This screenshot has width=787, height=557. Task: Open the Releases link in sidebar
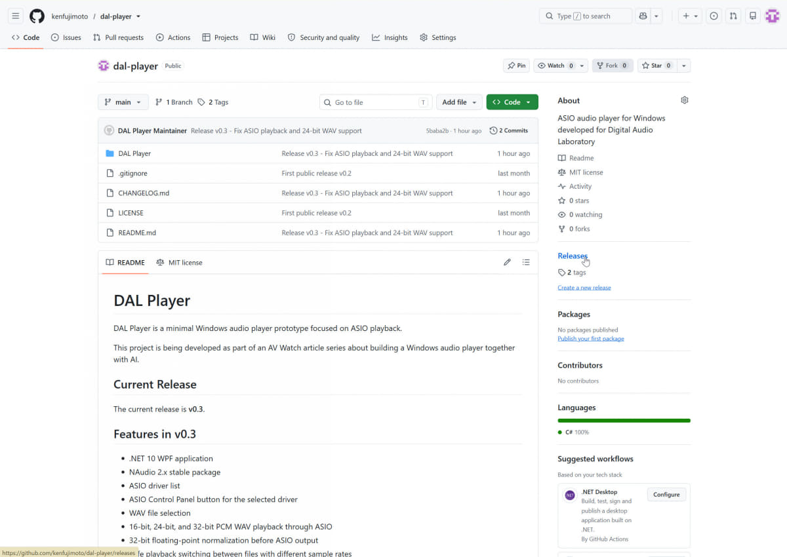click(x=573, y=256)
